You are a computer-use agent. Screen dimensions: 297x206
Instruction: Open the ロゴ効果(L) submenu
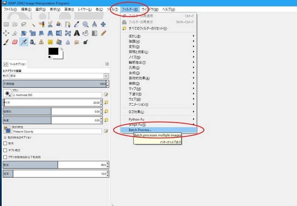pyautogui.click(x=159, y=112)
